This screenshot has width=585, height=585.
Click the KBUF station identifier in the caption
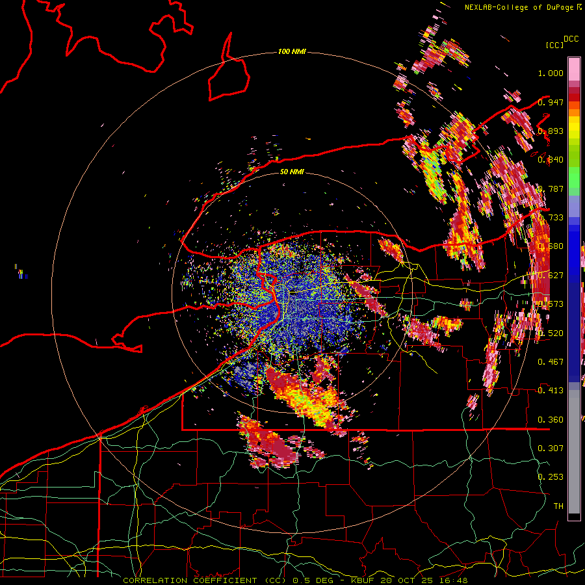pos(363,580)
